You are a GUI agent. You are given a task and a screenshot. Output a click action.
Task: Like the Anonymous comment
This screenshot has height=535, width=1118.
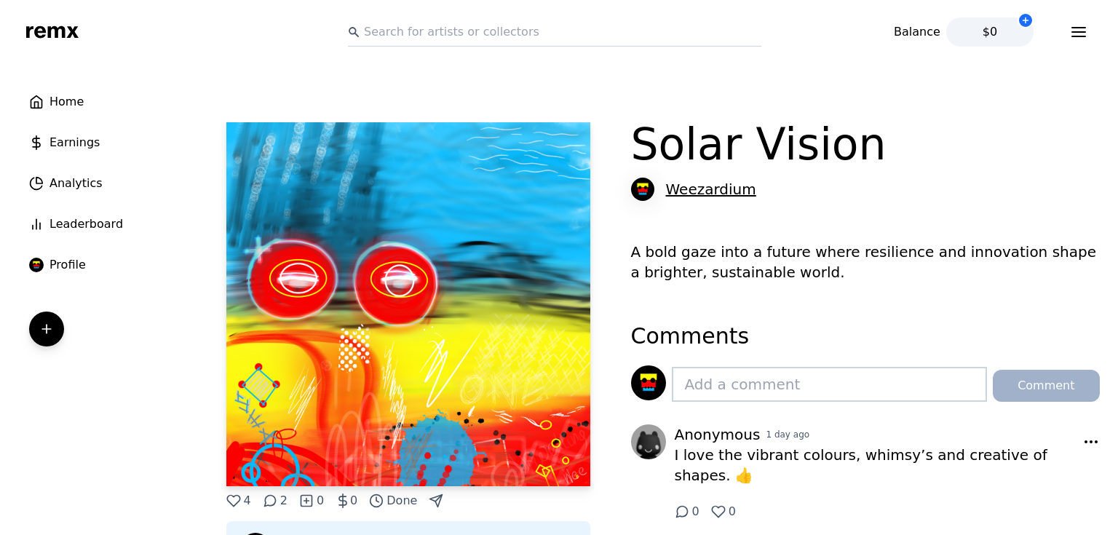coord(718,512)
